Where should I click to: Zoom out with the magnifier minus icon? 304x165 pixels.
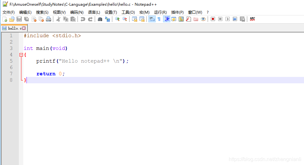pos(125,19)
